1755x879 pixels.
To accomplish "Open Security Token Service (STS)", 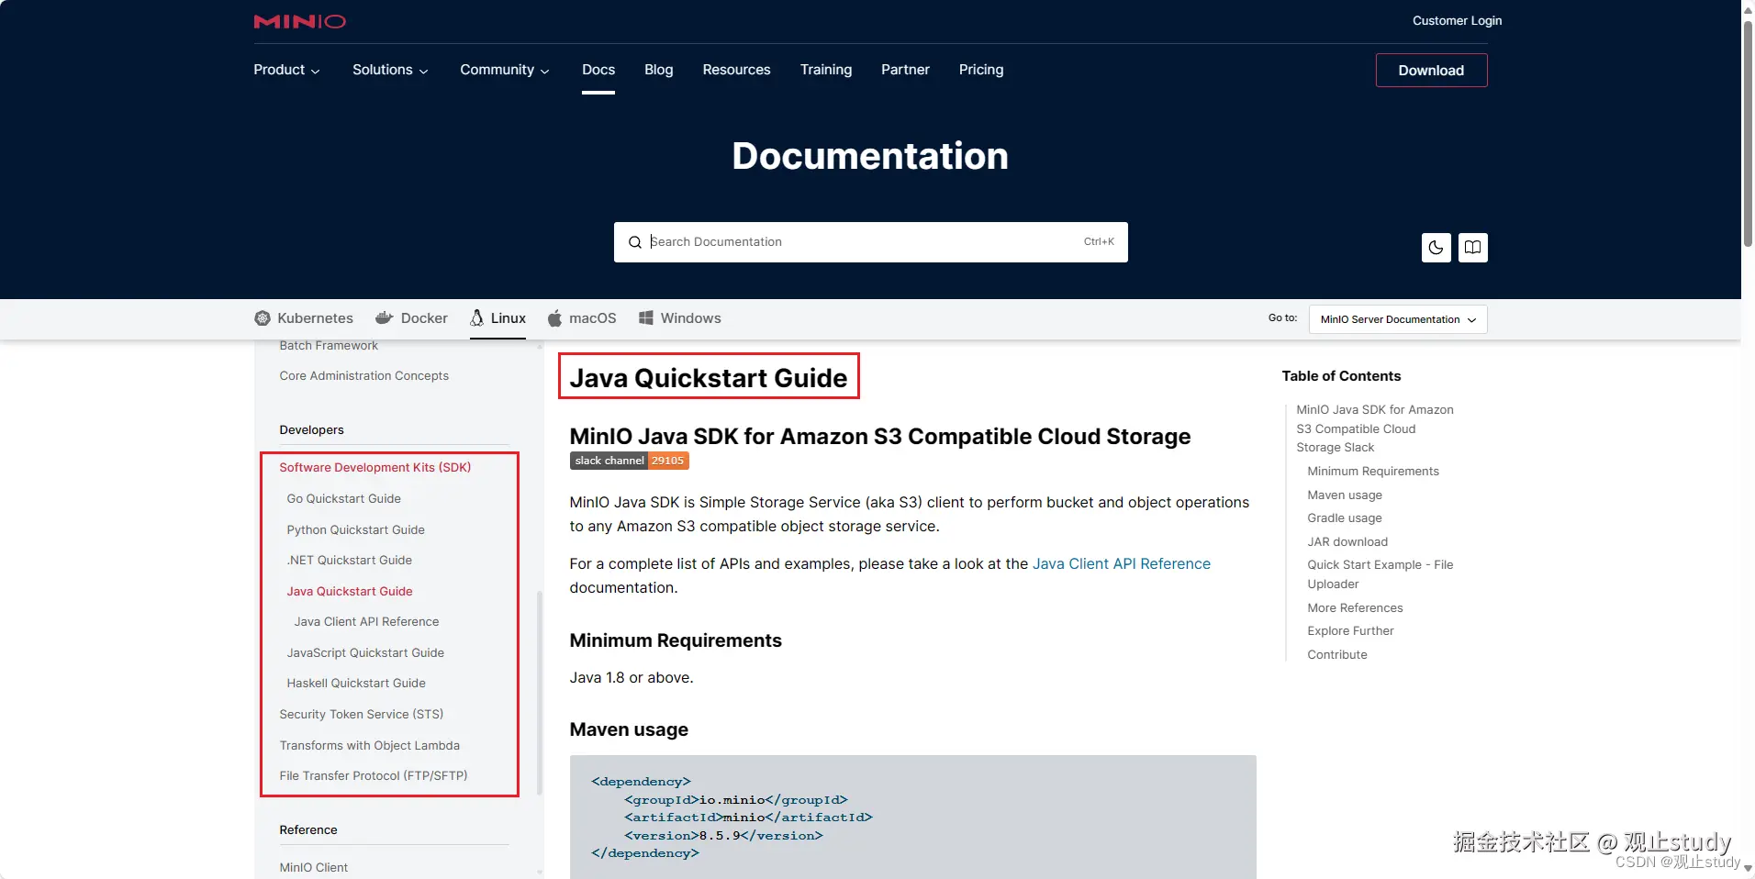I will point(361,715).
